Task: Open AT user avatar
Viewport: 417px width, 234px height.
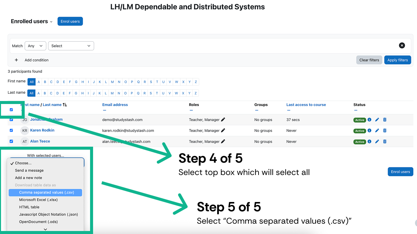Action: click(25, 142)
